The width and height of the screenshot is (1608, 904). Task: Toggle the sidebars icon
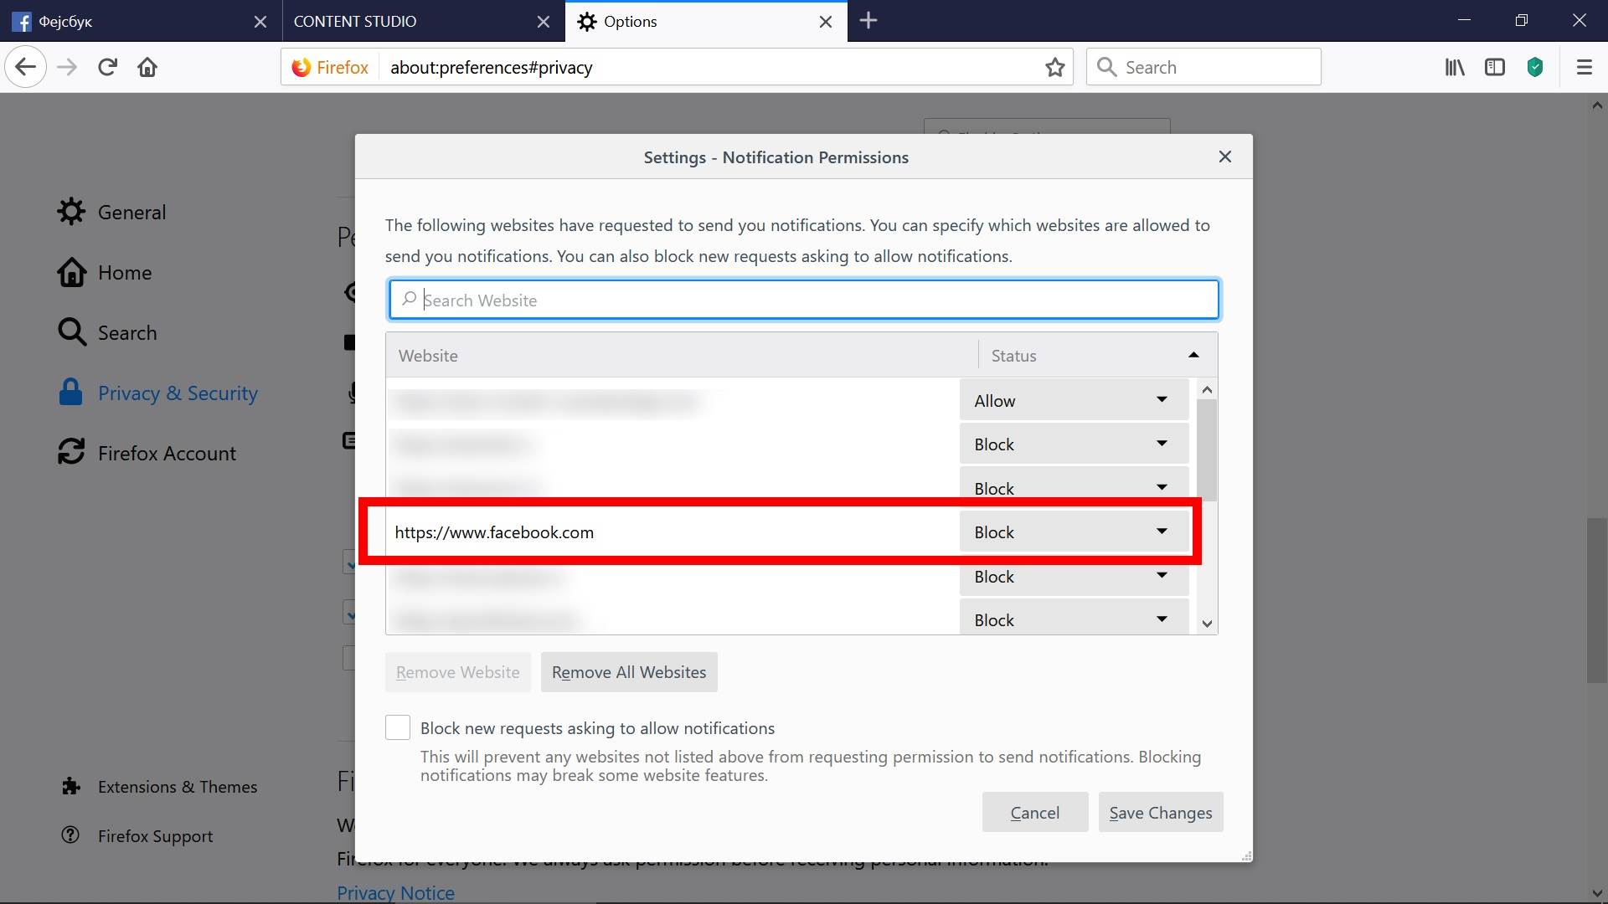tap(1495, 67)
